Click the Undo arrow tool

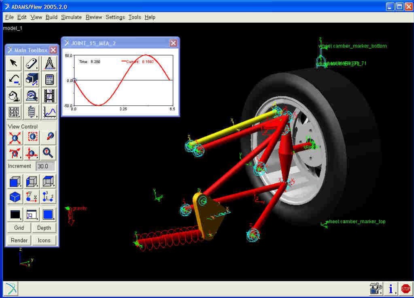tap(14, 79)
